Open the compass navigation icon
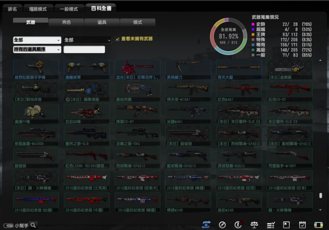 point(222,225)
